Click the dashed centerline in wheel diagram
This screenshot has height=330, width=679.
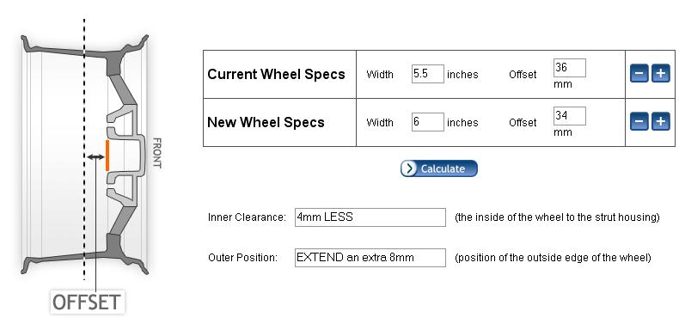(84, 150)
